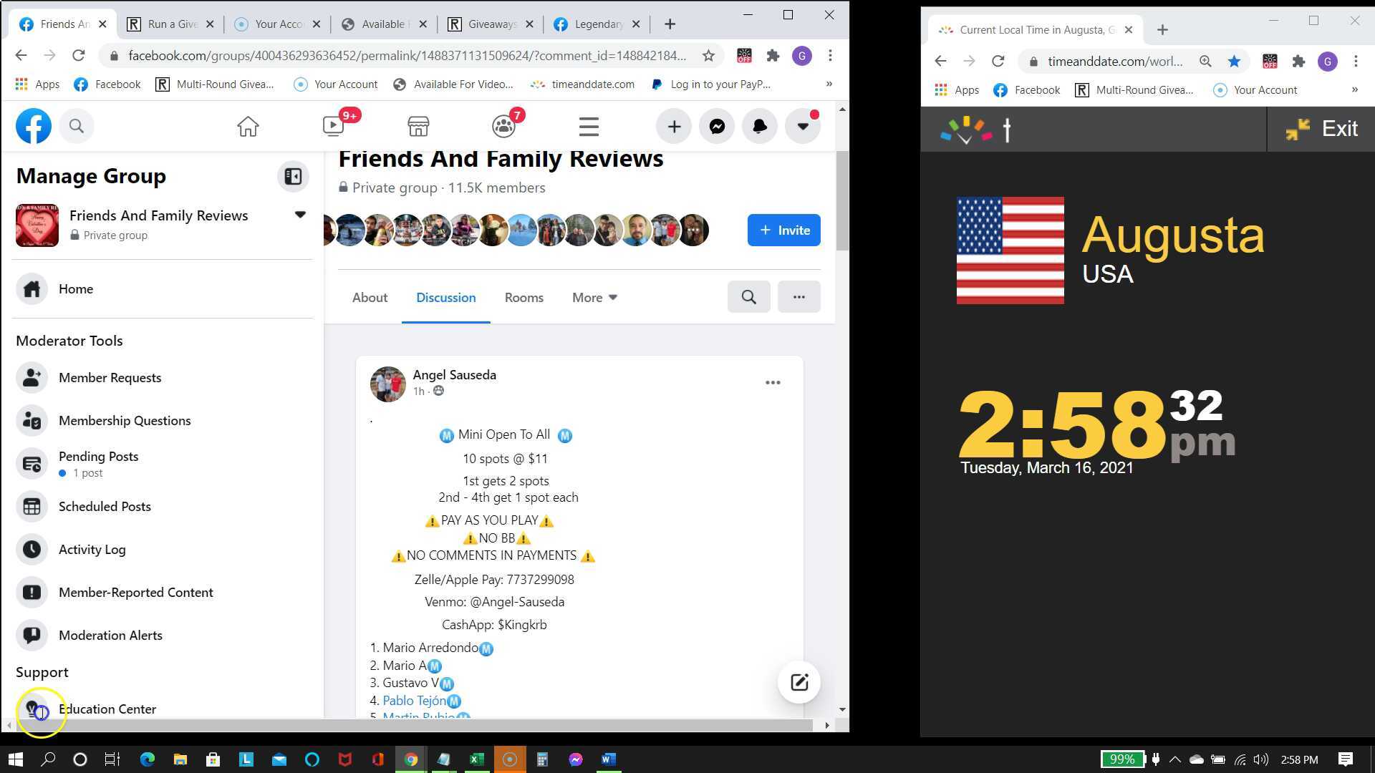Viewport: 1375px width, 773px height.
Task: Open Facebook notifications bell
Action: coord(760,127)
